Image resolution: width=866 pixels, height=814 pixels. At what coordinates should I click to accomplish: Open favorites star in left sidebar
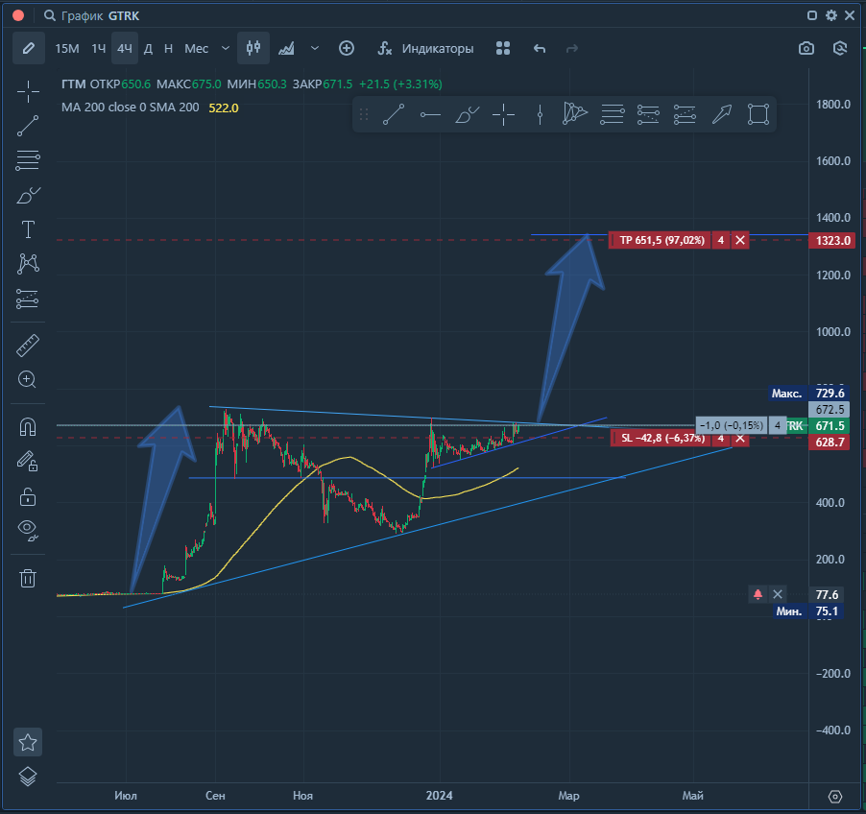click(28, 742)
